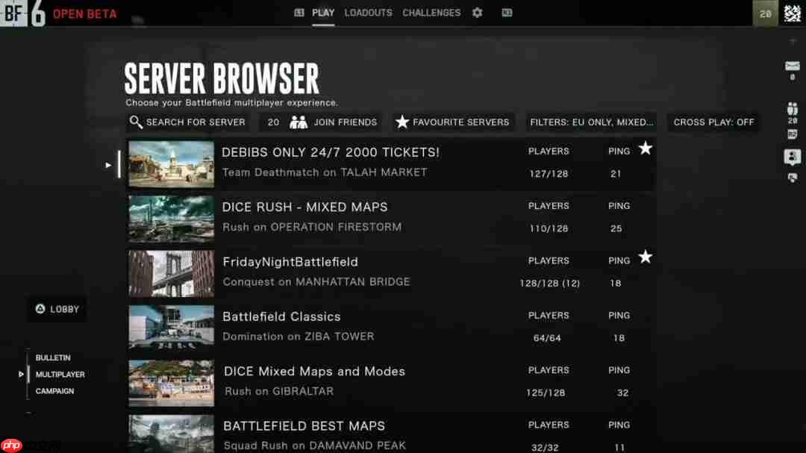
Task: Unfavourite the DEBIBS ONLY server star
Action: [645, 149]
